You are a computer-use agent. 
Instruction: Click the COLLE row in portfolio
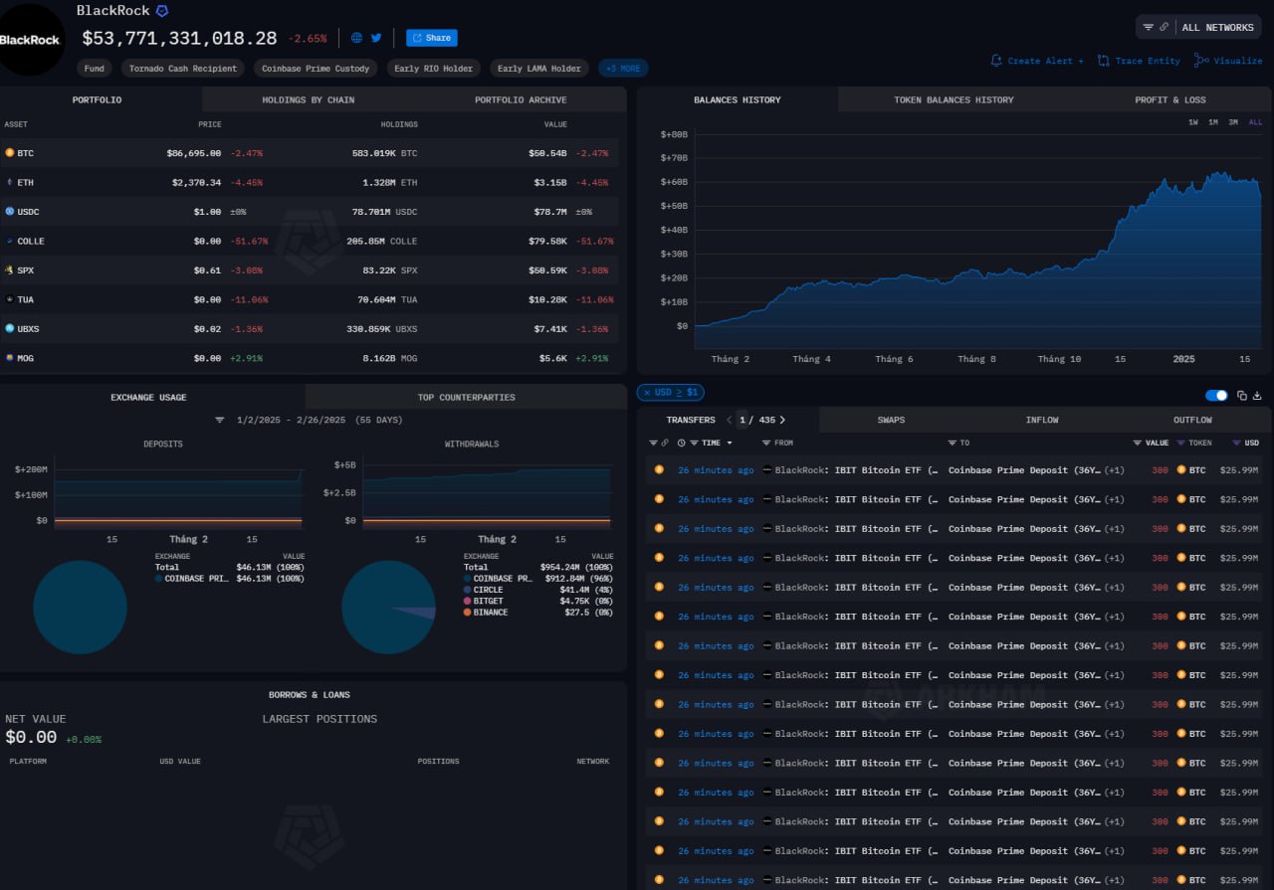pos(309,241)
